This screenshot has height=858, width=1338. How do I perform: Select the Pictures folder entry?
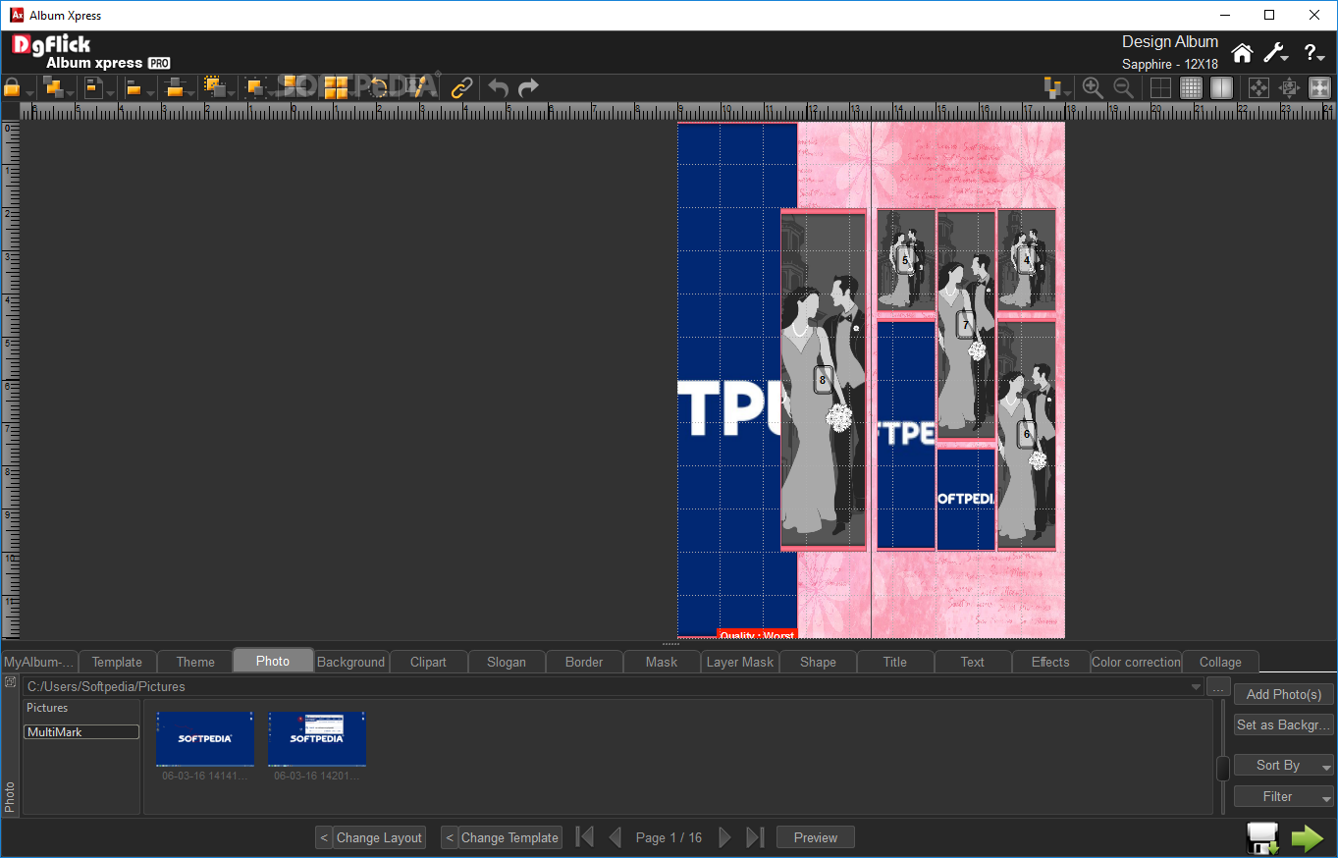click(x=47, y=708)
